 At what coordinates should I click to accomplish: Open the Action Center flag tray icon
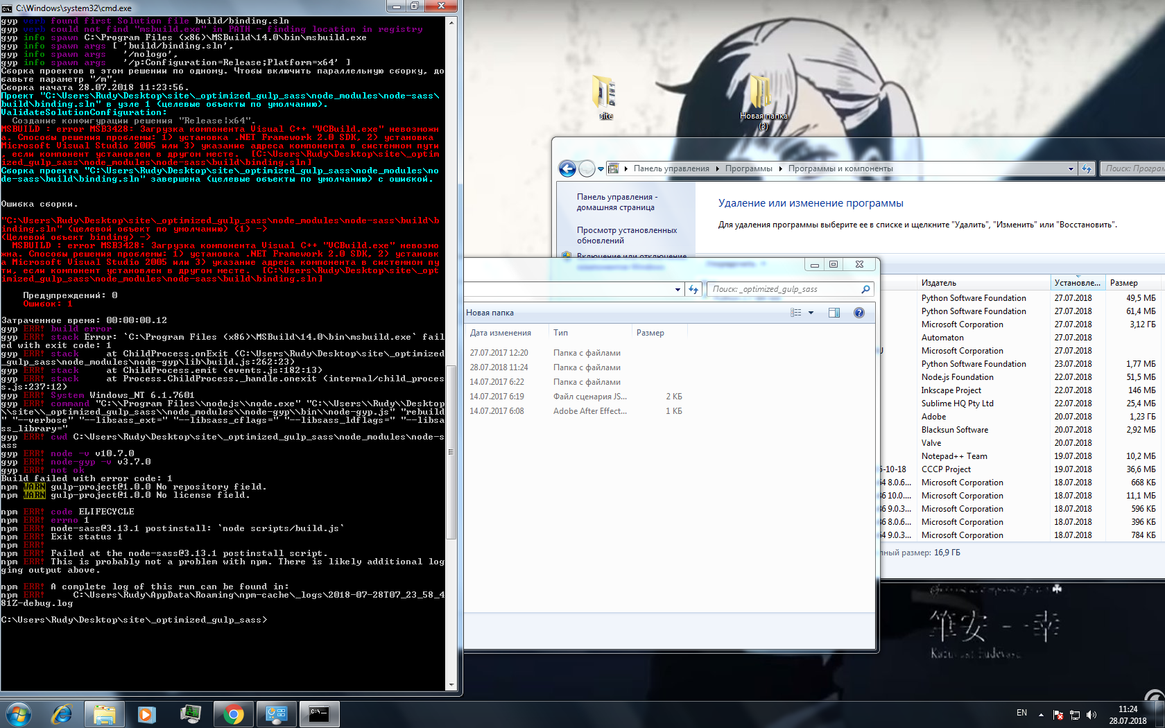coord(1058,715)
